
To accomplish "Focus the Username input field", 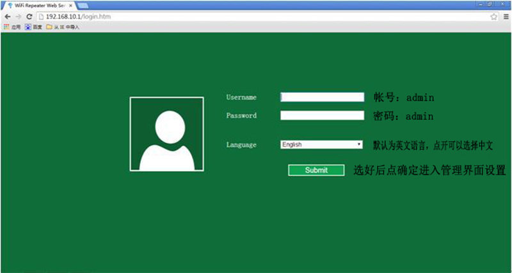I will pos(323,97).
